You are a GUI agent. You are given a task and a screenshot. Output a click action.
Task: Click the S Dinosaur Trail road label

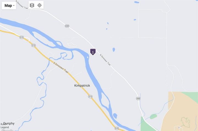[x=61, y=68]
